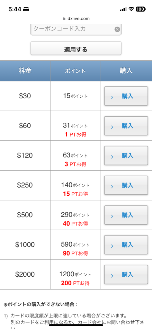
Task: Tap the Wi-Fi status icon
Action: [x=131, y=9]
